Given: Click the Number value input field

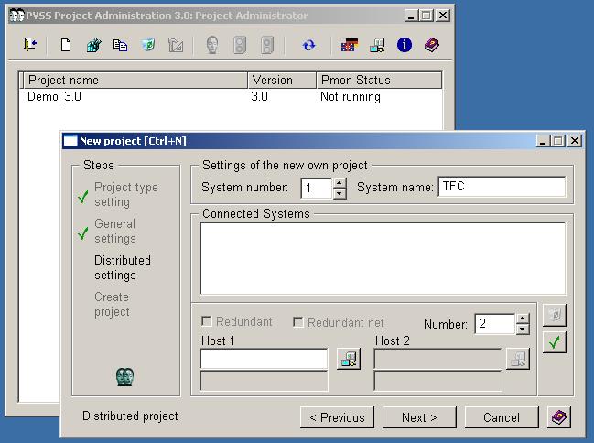Looking at the screenshot, I should click(495, 324).
